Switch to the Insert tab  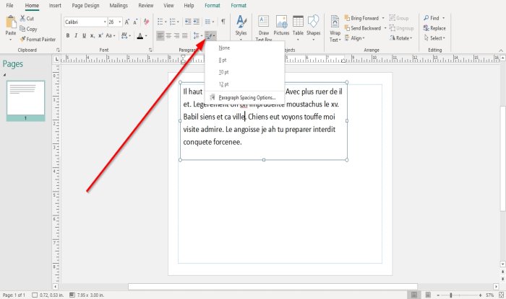[55, 6]
